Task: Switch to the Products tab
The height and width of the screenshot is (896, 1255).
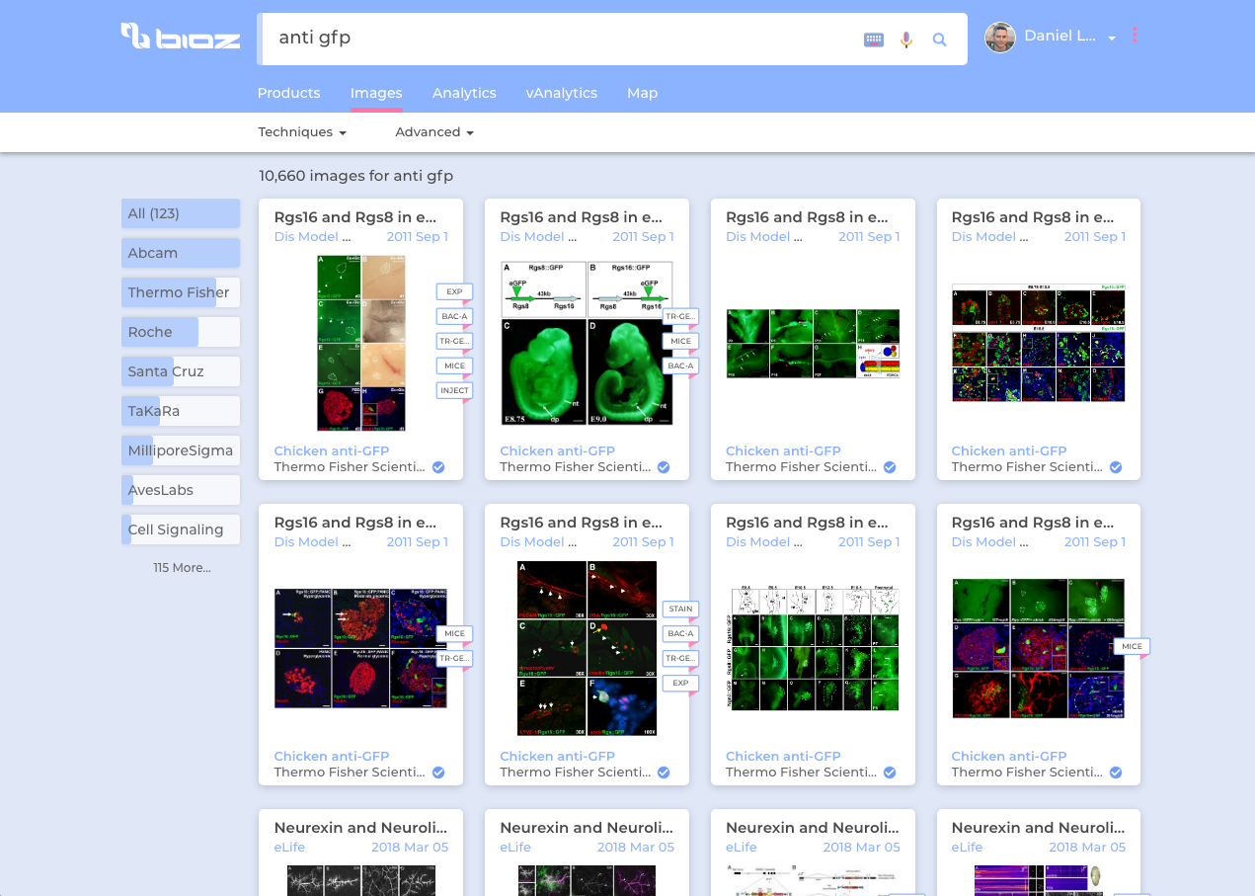Action: pyautogui.click(x=288, y=93)
